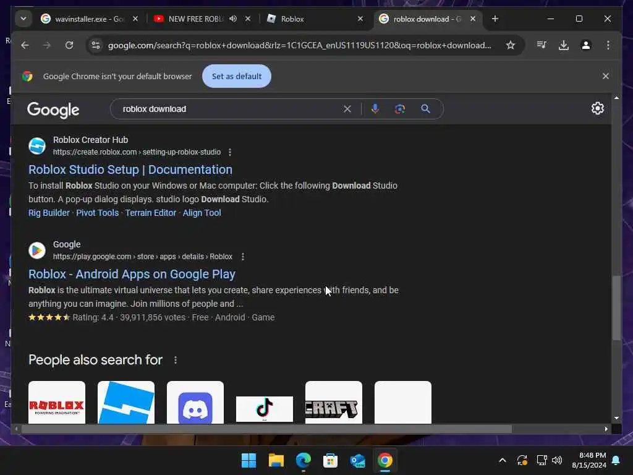Open Align Tool sublink
Image resolution: width=633 pixels, height=475 pixels.
202,213
